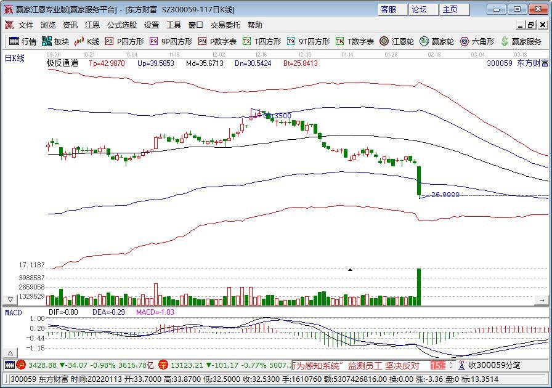Open the 公式选股 menu

click(x=122, y=25)
